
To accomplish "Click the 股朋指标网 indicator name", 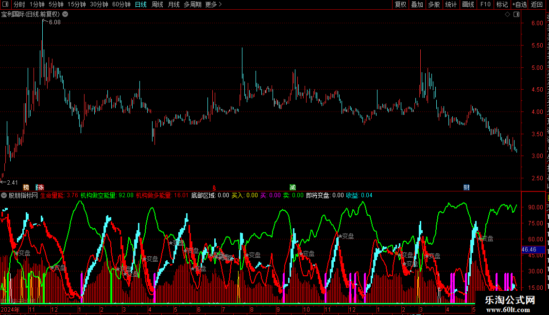I will click(23, 196).
